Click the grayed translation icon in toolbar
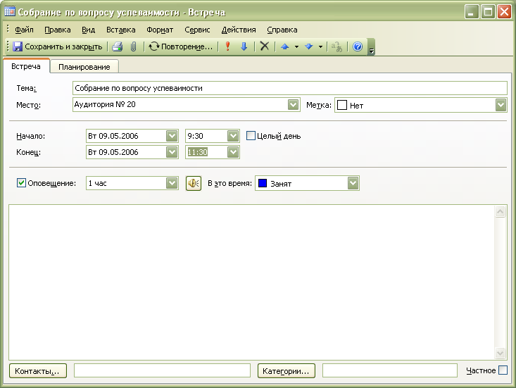The width and height of the screenshot is (516, 388). coord(337,46)
